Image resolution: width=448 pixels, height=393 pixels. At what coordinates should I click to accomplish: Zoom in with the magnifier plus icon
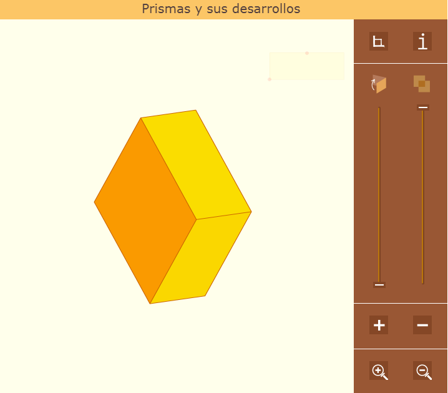coord(379,371)
